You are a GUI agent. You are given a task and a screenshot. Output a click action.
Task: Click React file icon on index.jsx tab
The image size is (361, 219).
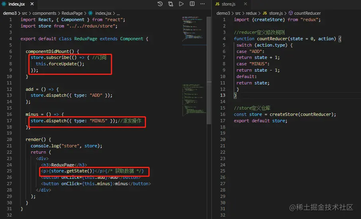click(x=4, y=4)
